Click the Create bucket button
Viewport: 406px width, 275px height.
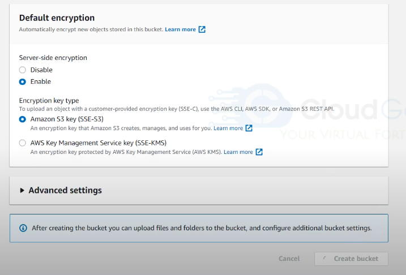[351, 259]
